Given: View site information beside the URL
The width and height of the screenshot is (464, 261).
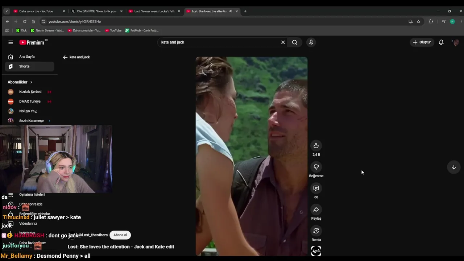Looking at the screenshot, I should [x=43, y=21].
